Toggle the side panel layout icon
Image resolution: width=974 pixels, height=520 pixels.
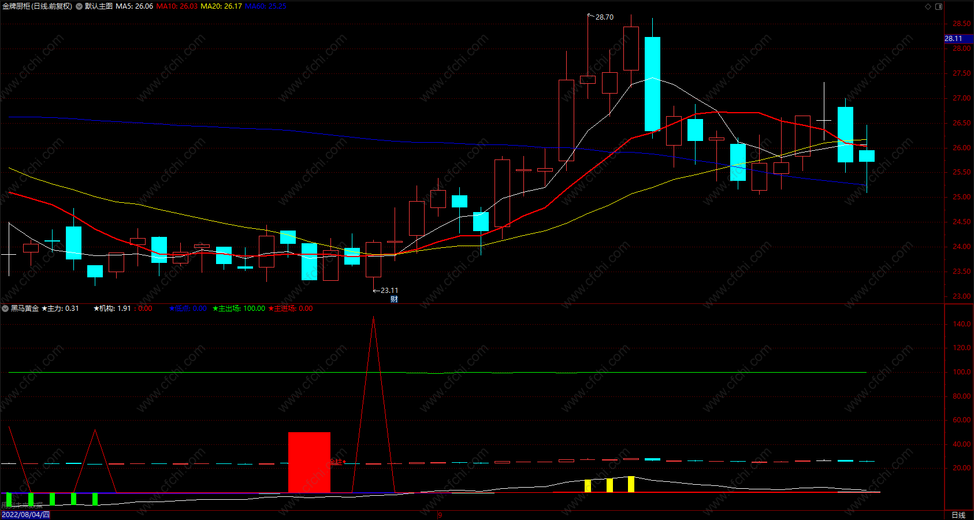pyautogui.click(x=939, y=6)
